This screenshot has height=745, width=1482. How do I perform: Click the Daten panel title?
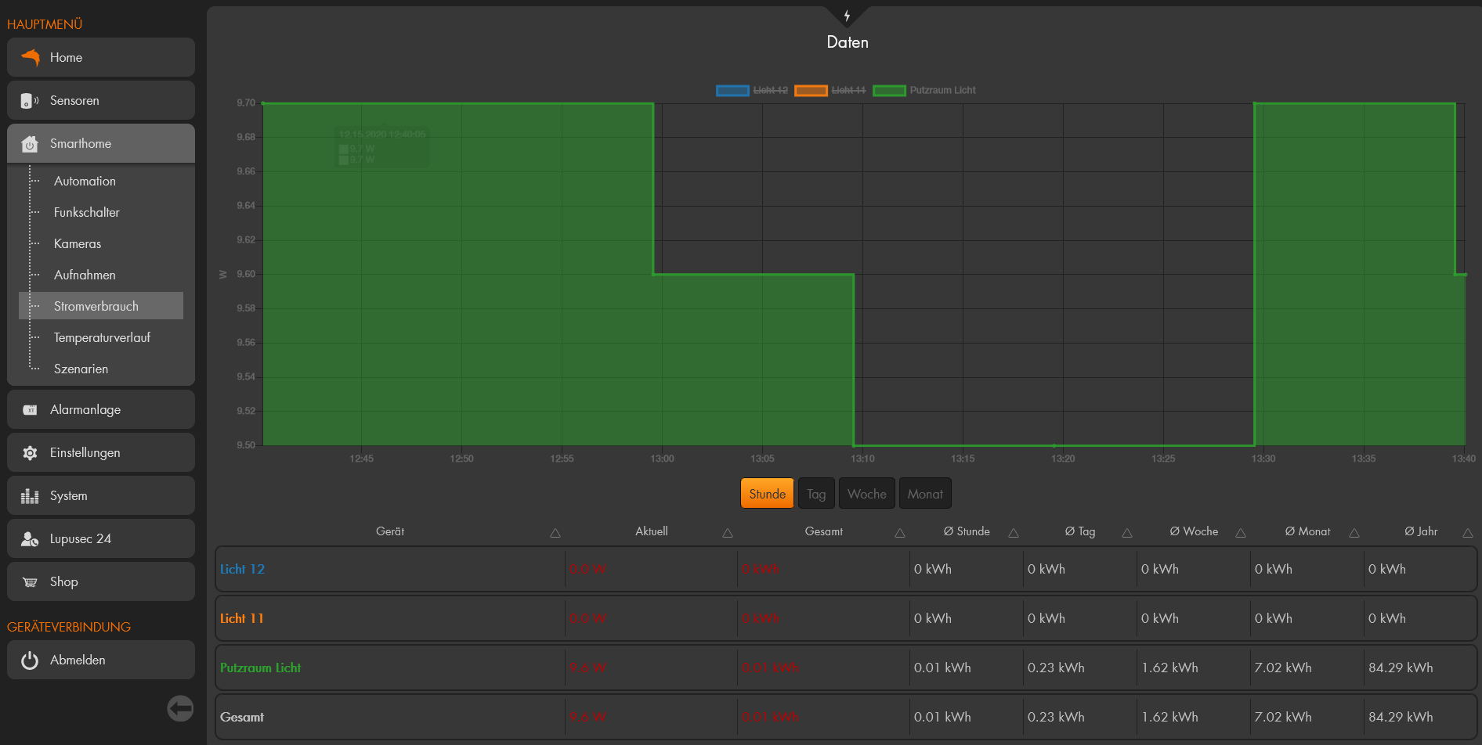tap(848, 42)
